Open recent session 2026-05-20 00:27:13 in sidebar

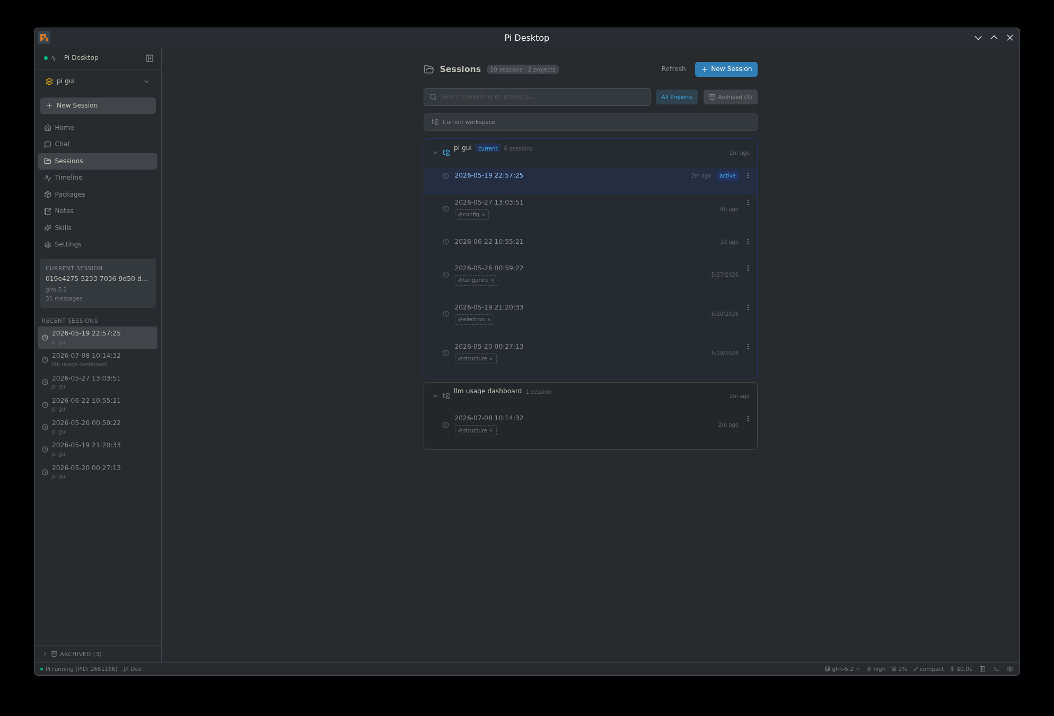(98, 472)
